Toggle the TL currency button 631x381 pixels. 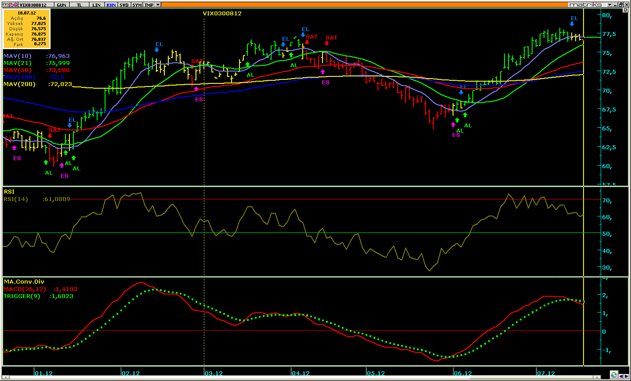pos(79,5)
